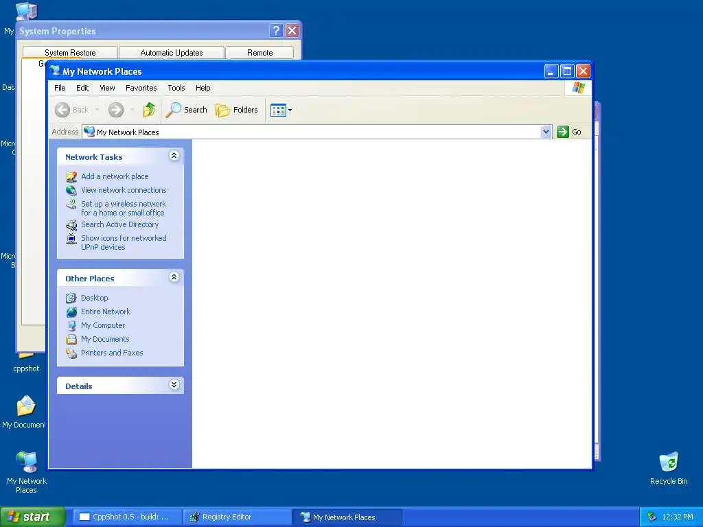Open the Help menu
Viewport: 703px width, 527px height.
pyautogui.click(x=203, y=88)
